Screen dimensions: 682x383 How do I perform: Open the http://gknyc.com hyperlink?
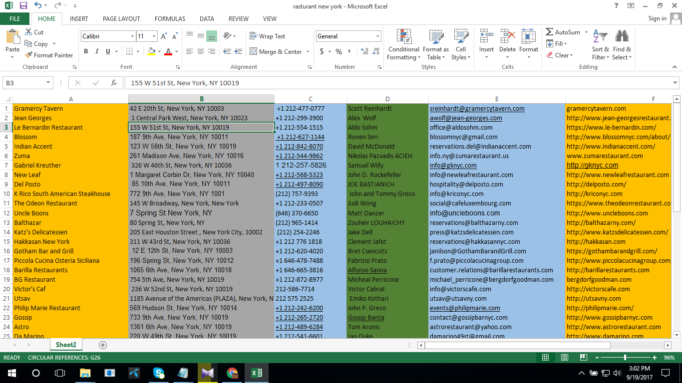click(592, 165)
